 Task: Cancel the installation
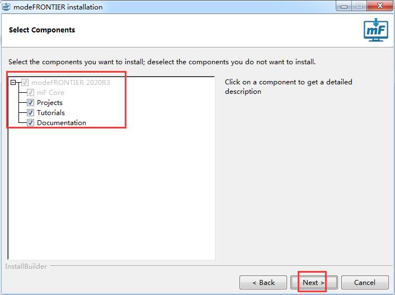365,282
